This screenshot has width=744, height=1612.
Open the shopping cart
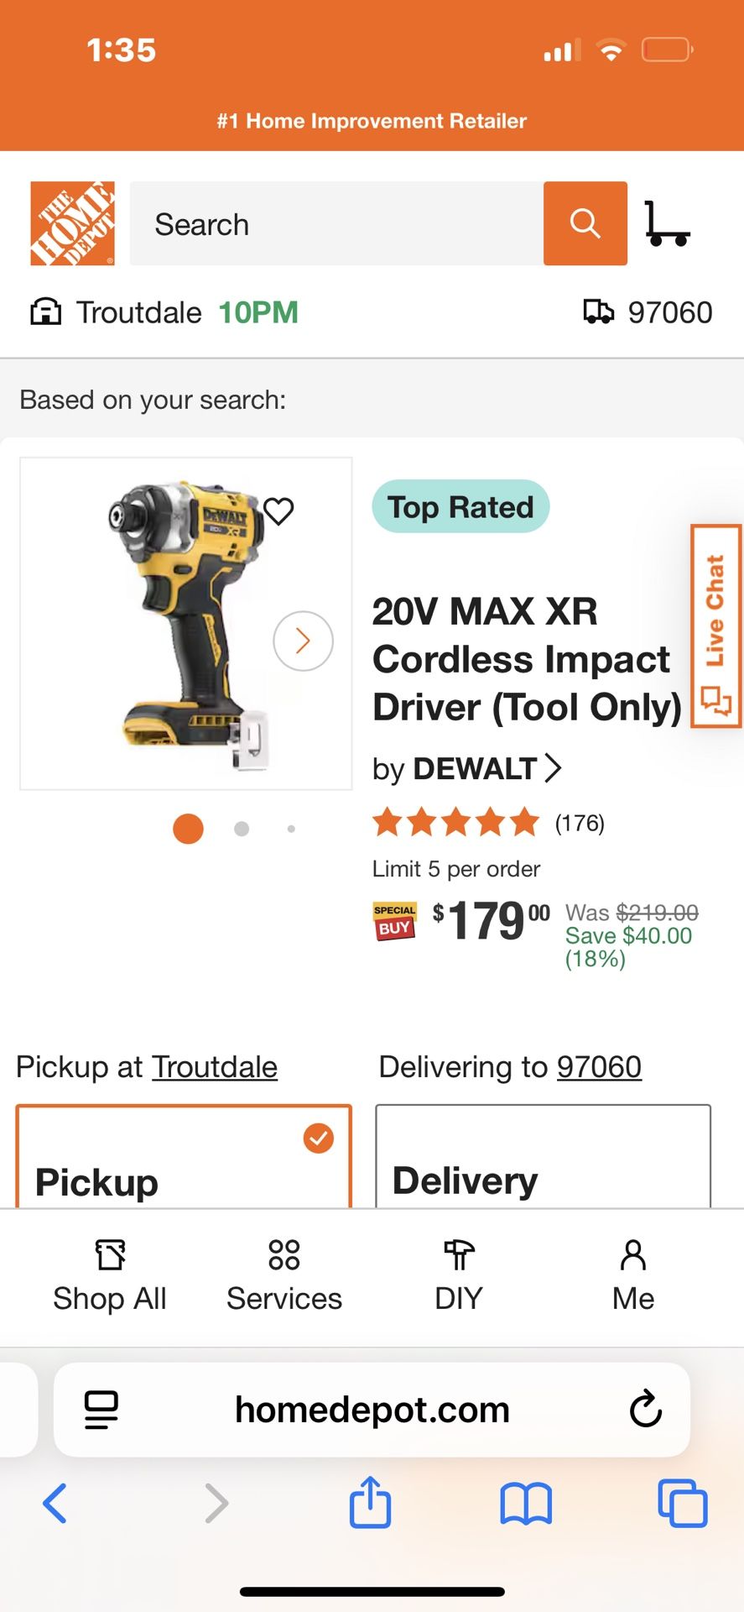pos(667,223)
